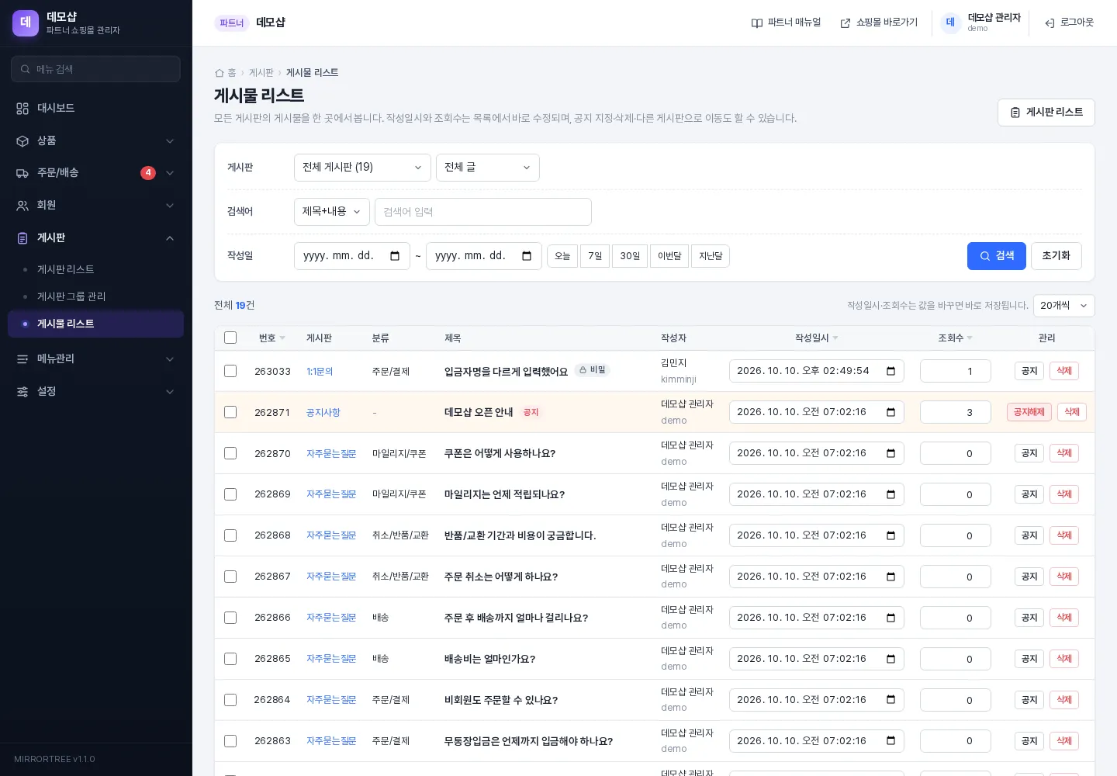Screen dimensions: 1117x776
Task: Open the 게시판 리스트 submenu item
Action: 96,269
